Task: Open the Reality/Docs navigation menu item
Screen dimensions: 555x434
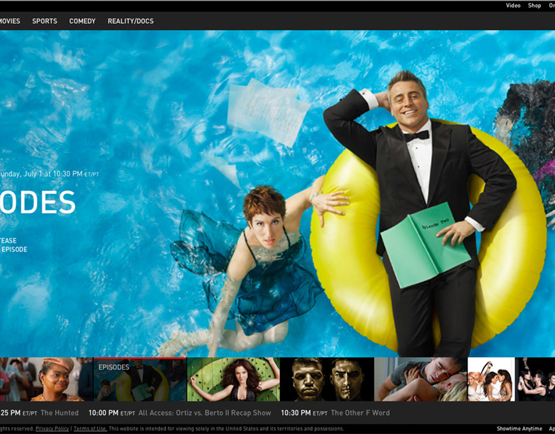Action: [x=131, y=21]
